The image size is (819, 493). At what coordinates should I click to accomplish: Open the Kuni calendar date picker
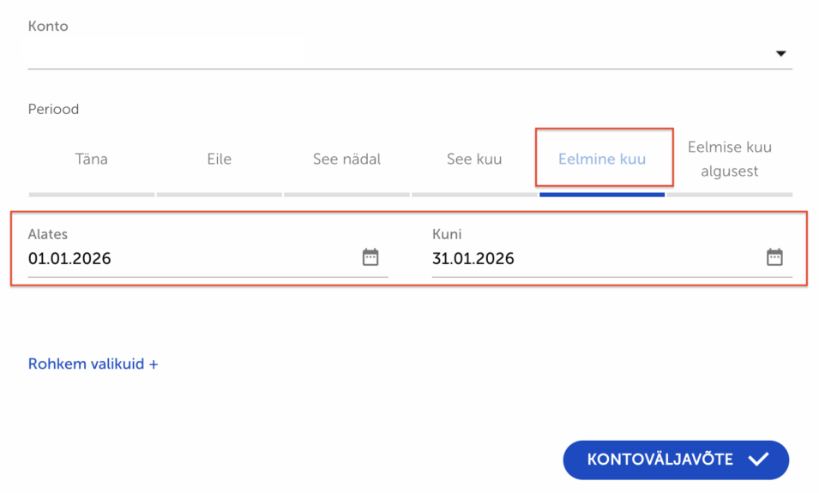pos(774,257)
